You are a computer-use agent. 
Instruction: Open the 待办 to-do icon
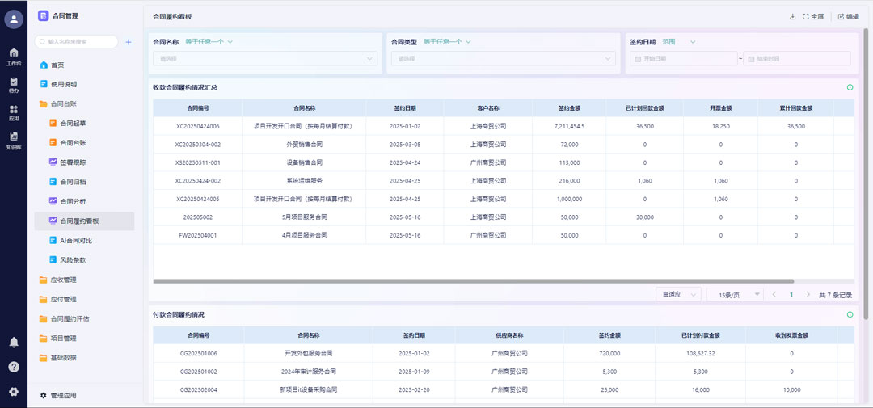(14, 85)
